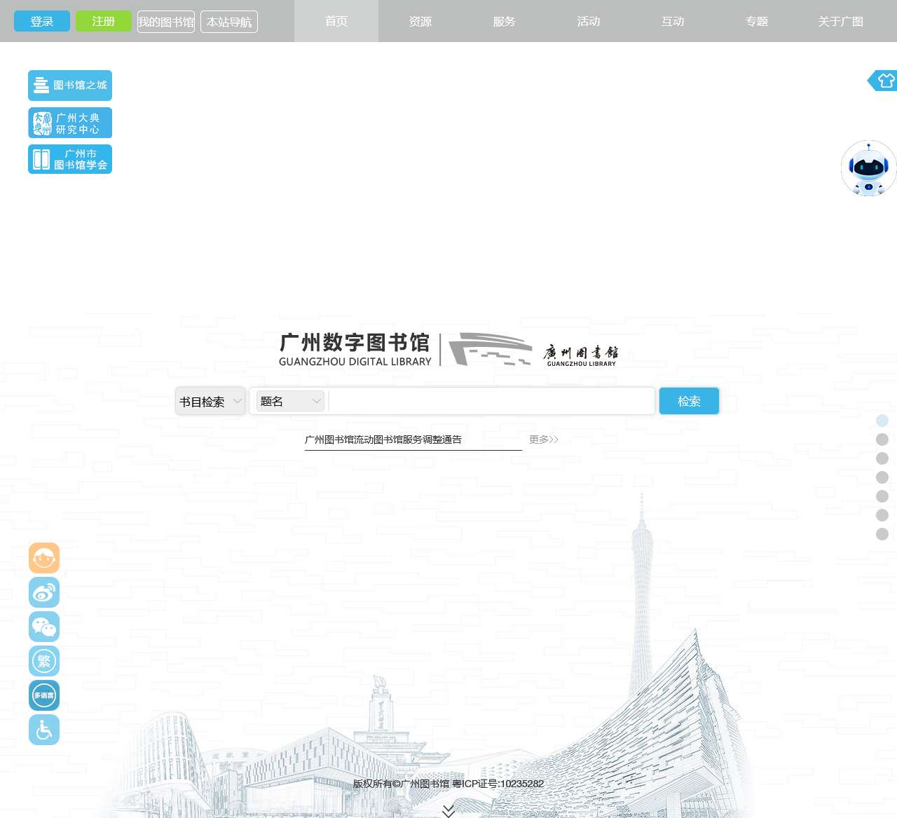Open the WeChat icon
Viewport: 897px width, 818px height.
44,627
